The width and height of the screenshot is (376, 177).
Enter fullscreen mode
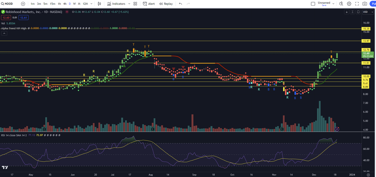tap(357, 4)
